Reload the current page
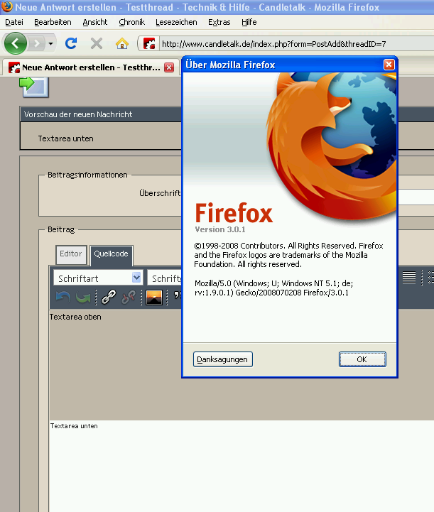This screenshot has width=434, height=512. pyautogui.click(x=71, y=43)
